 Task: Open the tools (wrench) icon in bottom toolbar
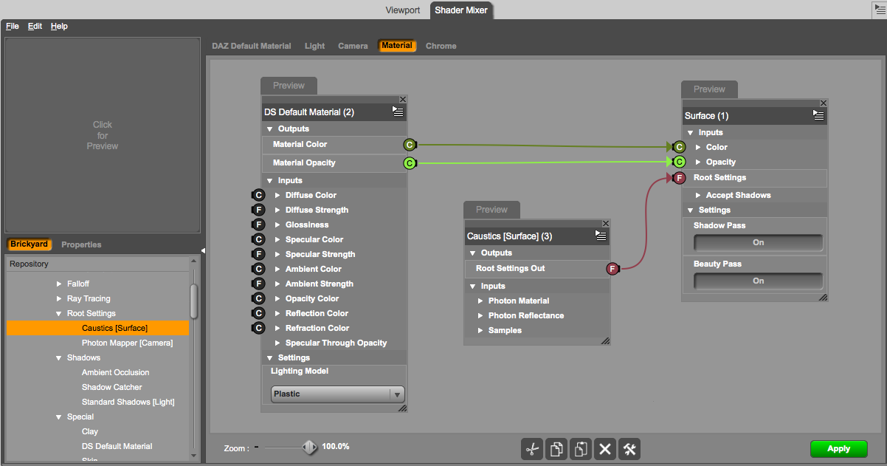pos(629,449)
